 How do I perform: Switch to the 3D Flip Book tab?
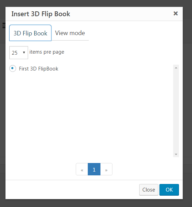(30, 33)
